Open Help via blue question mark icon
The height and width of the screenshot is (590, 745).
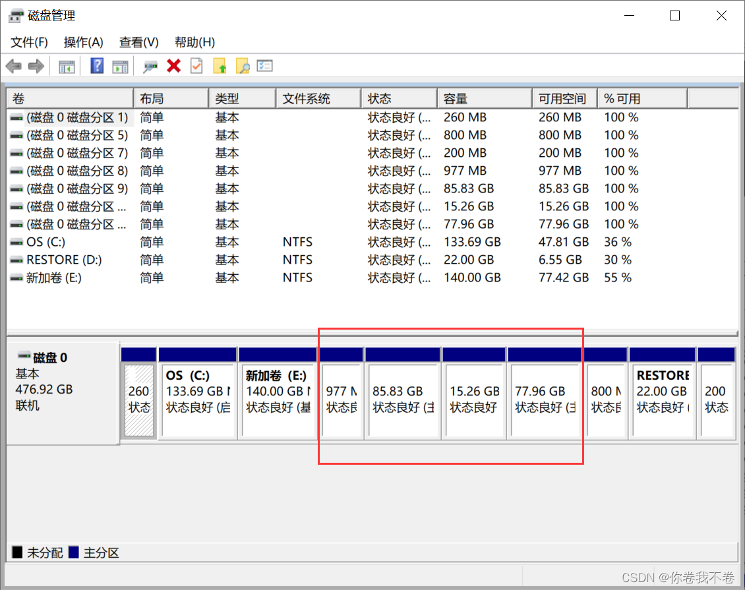pos(97,66)
